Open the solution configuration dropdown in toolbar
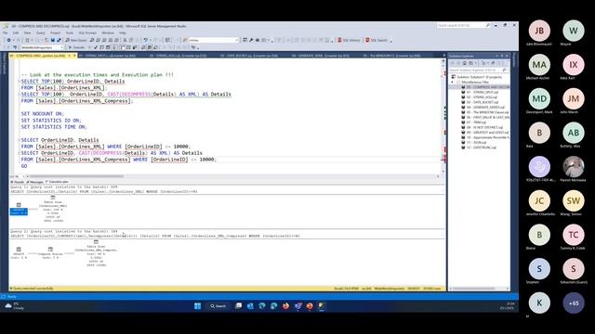 coord(214,40)
